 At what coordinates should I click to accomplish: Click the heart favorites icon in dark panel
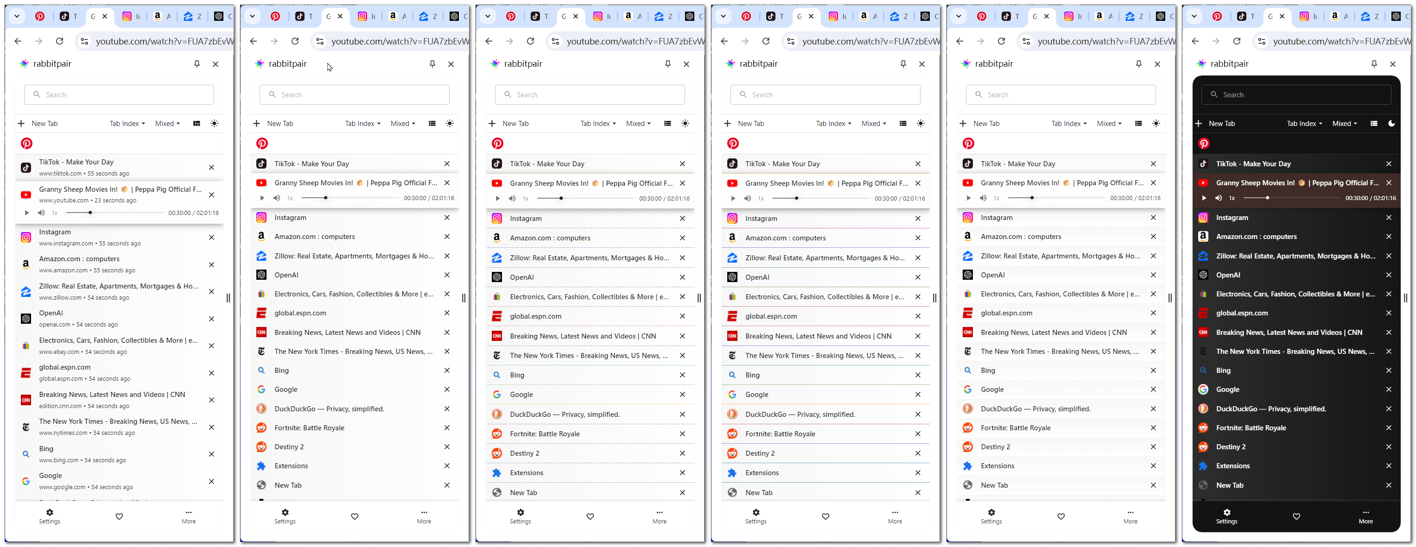tap(1296, 516)
